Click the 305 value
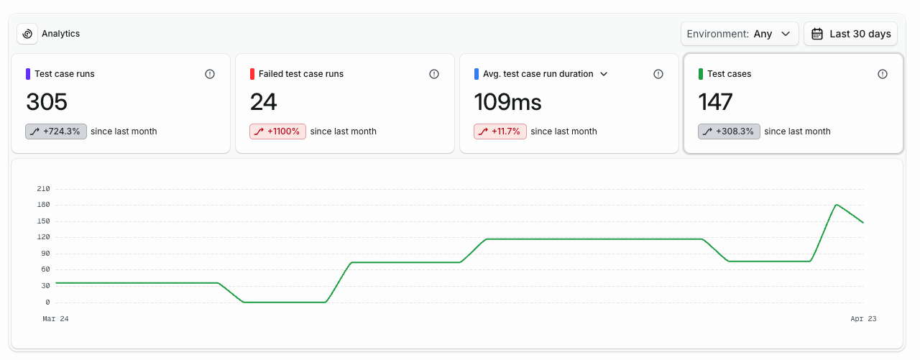This screenshot has width=920, height=360. click(47, 102)
